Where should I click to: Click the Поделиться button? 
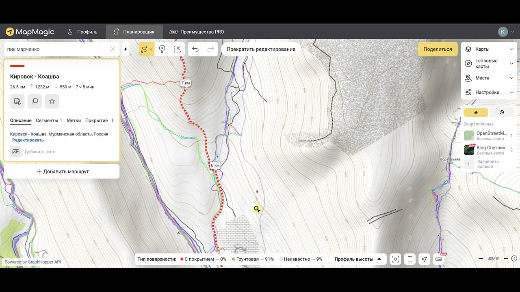pos(438,49)
